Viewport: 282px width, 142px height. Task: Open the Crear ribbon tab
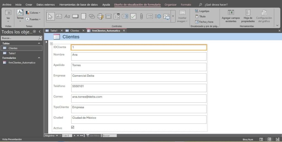[x=29, y=5]
